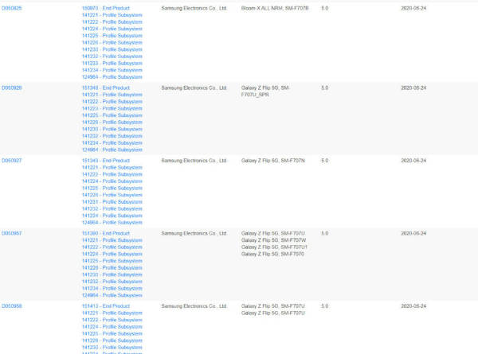478x354 pixels.
Task: Select version 5.0 in row D050926
Action: 325,88
